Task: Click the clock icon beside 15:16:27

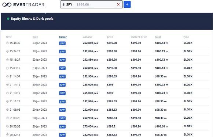Action: 7,60
